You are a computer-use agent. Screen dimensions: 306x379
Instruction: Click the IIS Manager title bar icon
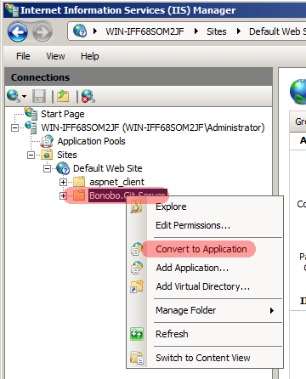coord(12,10)
